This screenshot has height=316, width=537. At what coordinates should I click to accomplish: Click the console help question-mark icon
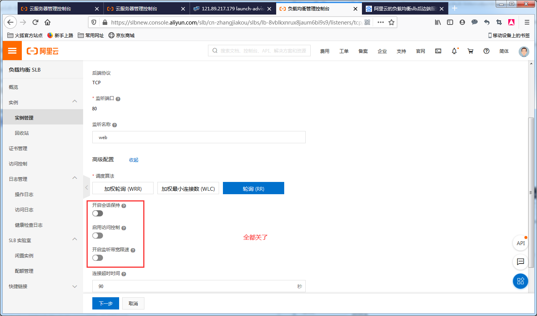[486, 51]
